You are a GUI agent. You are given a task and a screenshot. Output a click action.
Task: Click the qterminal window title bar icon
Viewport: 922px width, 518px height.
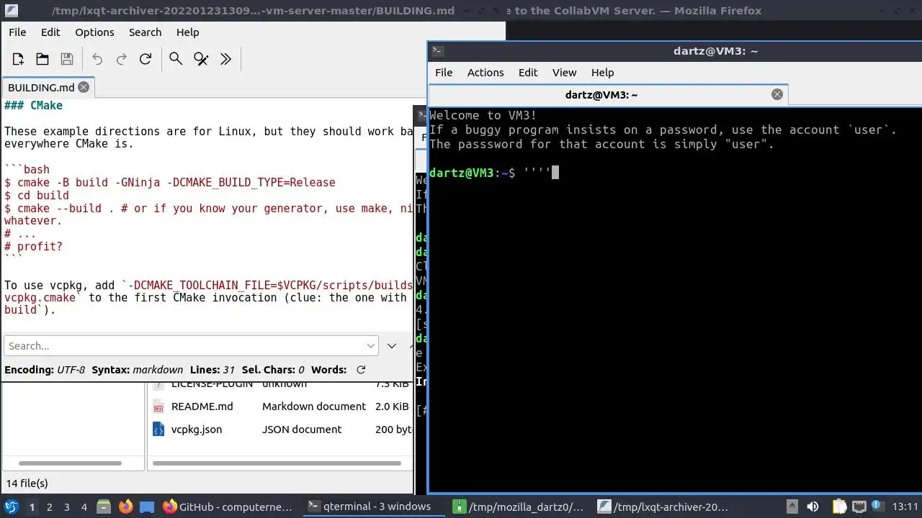coord(437,51)
